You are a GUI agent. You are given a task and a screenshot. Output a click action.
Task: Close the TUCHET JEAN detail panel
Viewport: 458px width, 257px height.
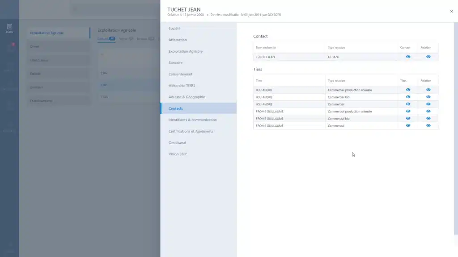point(451,12)
